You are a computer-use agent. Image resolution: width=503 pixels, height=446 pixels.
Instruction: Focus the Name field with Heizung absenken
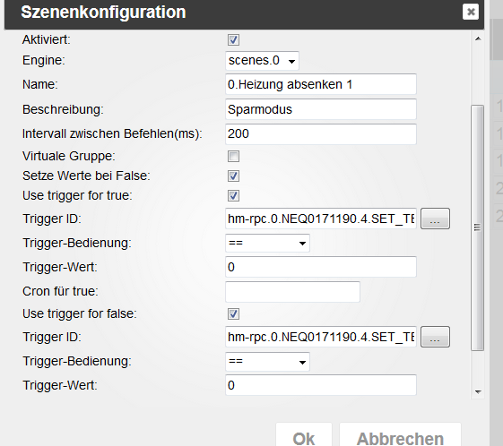click(x=321, y=84)
